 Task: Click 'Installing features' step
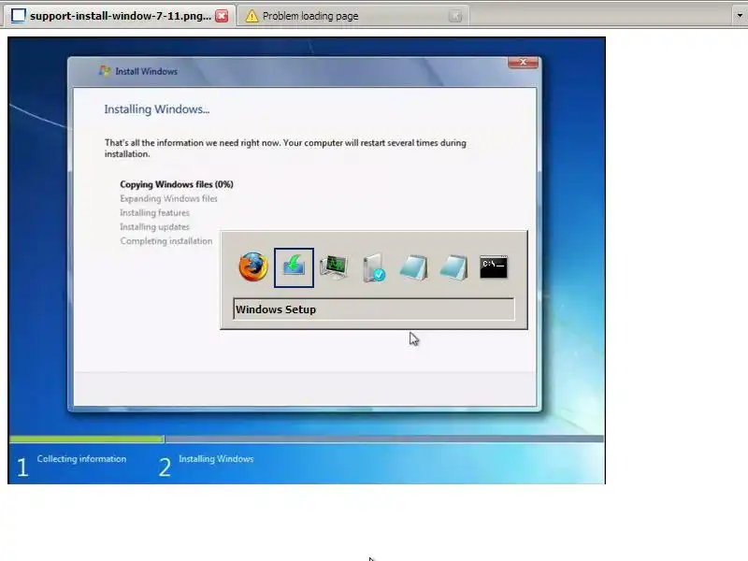click(154, 213)
